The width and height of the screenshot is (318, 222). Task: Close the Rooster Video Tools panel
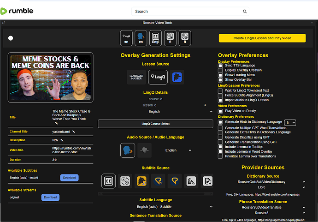point(312,23)
